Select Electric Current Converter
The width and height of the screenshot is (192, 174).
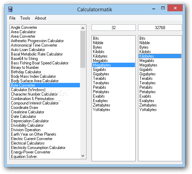point(45,139)
